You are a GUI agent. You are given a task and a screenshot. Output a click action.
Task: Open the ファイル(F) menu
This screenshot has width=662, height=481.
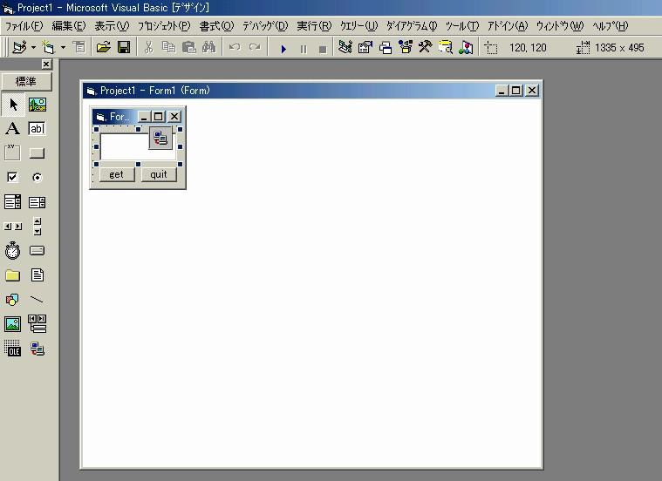tap(24, 26)
